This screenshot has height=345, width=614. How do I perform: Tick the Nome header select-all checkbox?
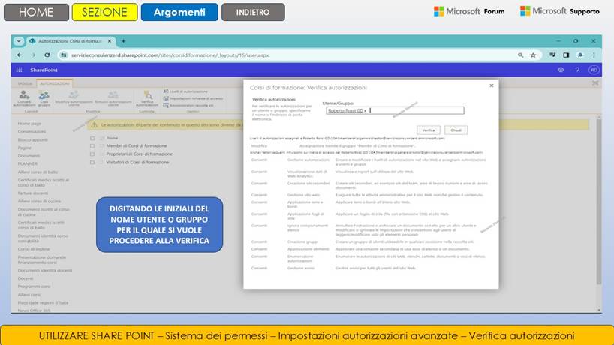click(92, 138)
